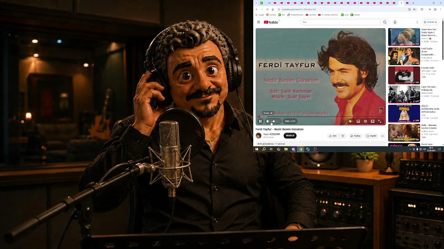Focus the YouTube search box

(340, 22)
